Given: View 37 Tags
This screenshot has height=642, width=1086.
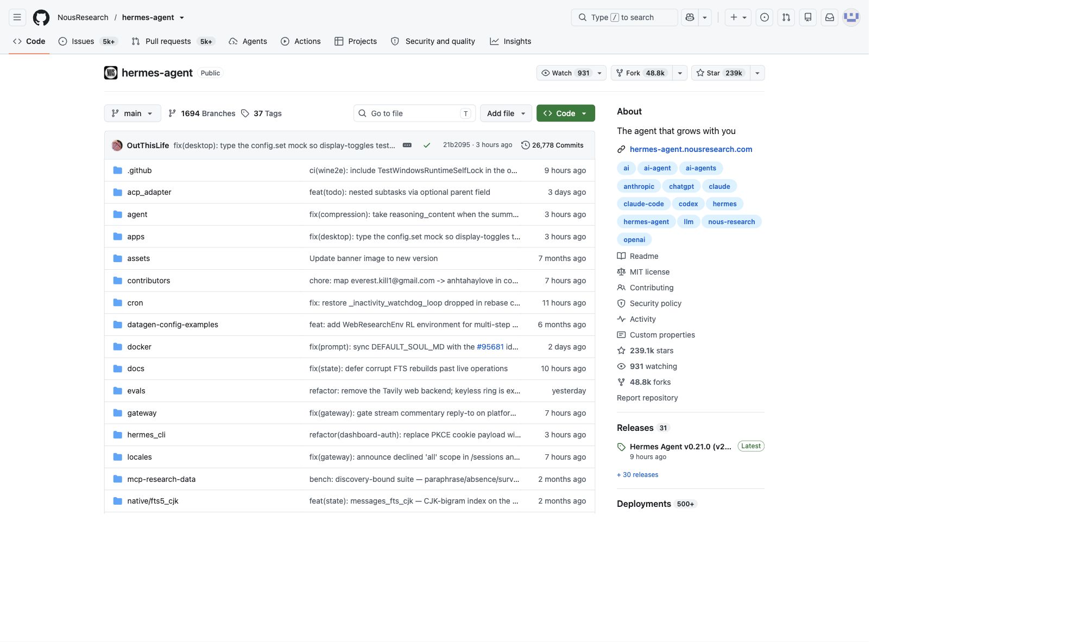Looking at the screenshot, I should pyautogui.click(x=262, y=113).
